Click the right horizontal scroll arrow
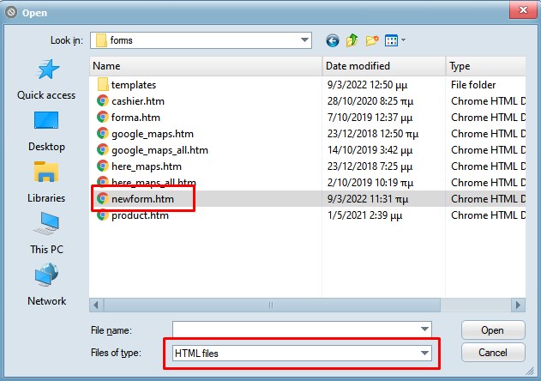The width and height of the screenshot is (541, 381). (x=518, y=305)
